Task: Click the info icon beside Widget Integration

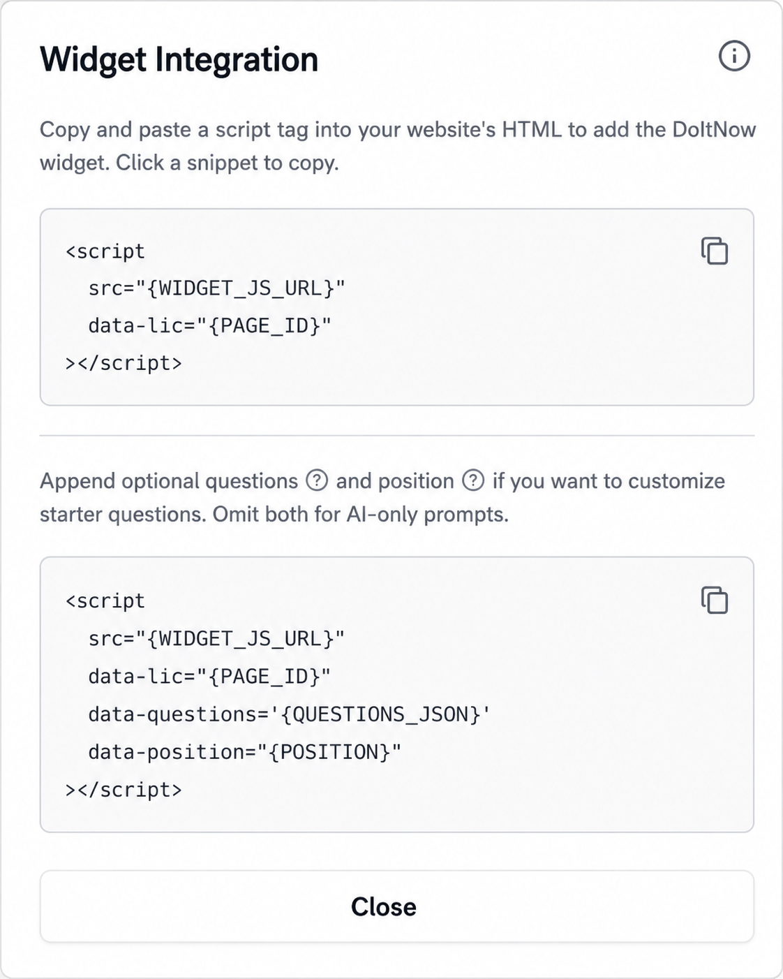Action: point(734,56)
